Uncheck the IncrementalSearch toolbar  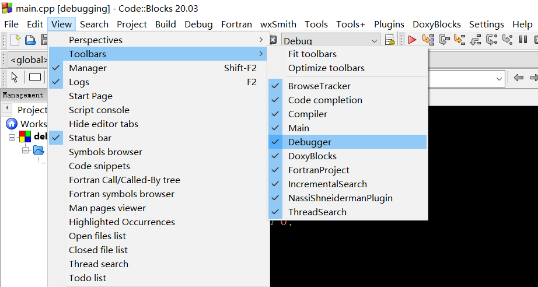pyautogui.click(x=348, y=184)
